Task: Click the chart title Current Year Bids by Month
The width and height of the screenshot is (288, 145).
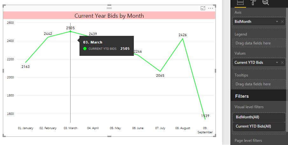Action: pos(109,16)
